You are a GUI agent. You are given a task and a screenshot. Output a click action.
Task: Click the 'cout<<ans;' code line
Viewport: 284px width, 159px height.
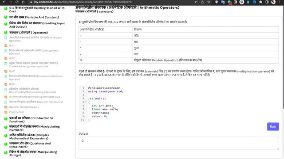point(101,113)
